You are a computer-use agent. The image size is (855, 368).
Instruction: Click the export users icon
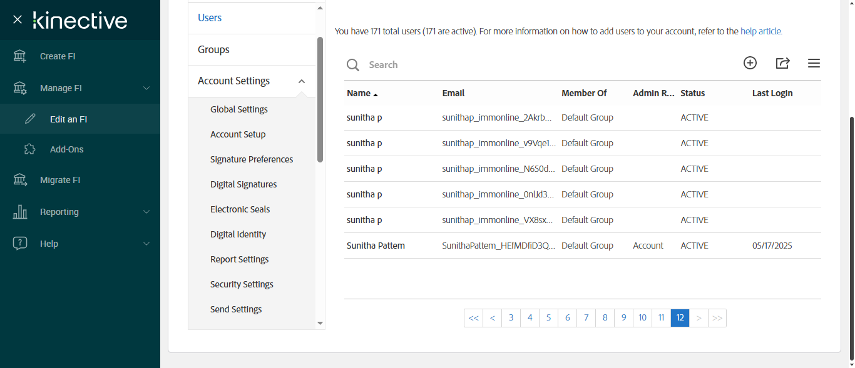[782, 62]
